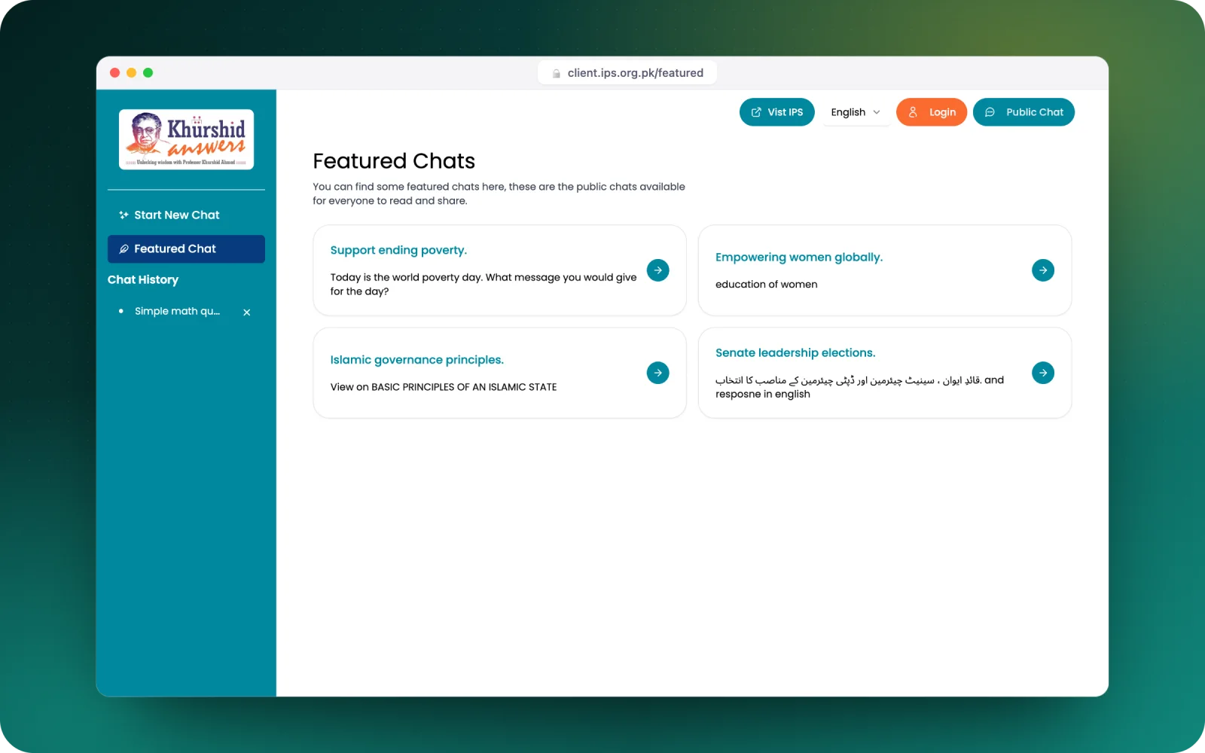This screenshot has width=1205, height=753.
Task: Maximize the browser window with green button
Action: click(148, 73)
